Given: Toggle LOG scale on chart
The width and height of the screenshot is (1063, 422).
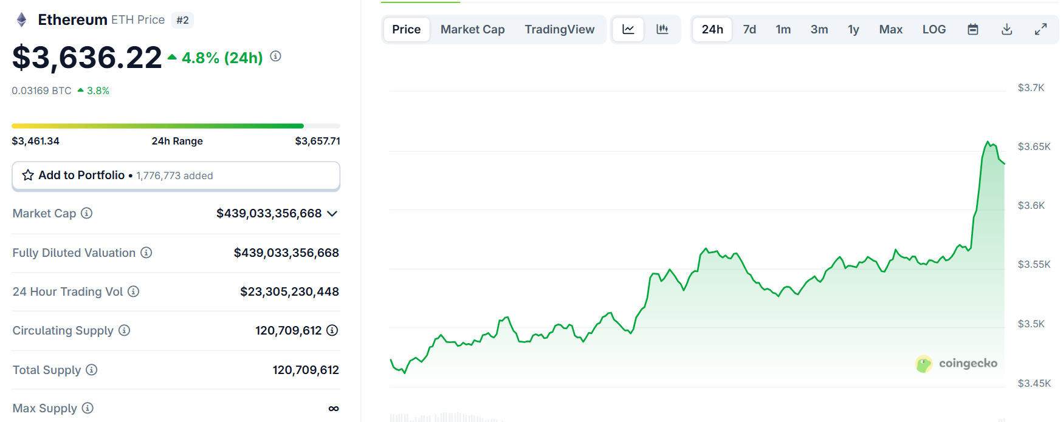Looking at the screenshot, I should coord(934,29).
